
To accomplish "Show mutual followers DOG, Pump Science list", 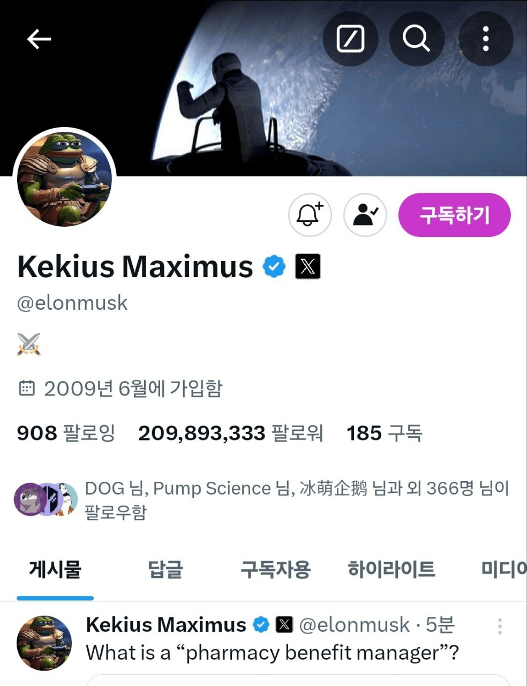I will click(x=261, y=500).
